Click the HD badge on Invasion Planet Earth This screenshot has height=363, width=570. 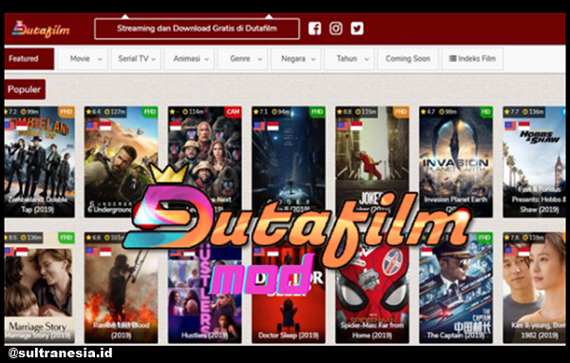(485, 112)
